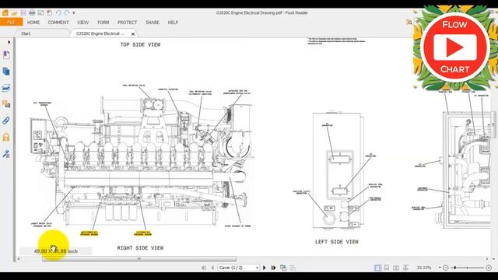Open the Digital Signatures panel icon
498x280 pixels.
pyautogui.click(x=6, y=154)
